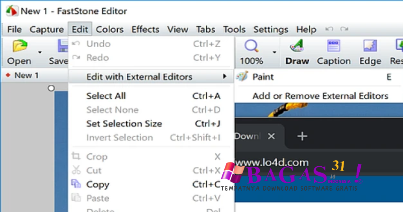
Task: Open the Tabs menu
Action: click(x=205, y=29)
